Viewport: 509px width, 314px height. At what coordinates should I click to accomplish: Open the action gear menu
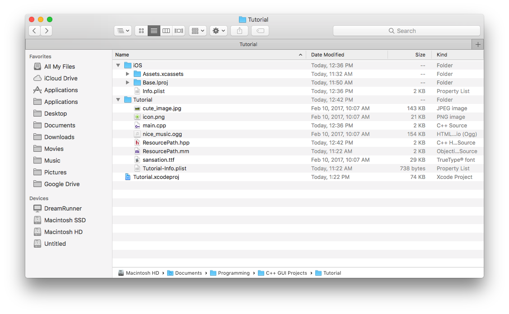point(218,30)
